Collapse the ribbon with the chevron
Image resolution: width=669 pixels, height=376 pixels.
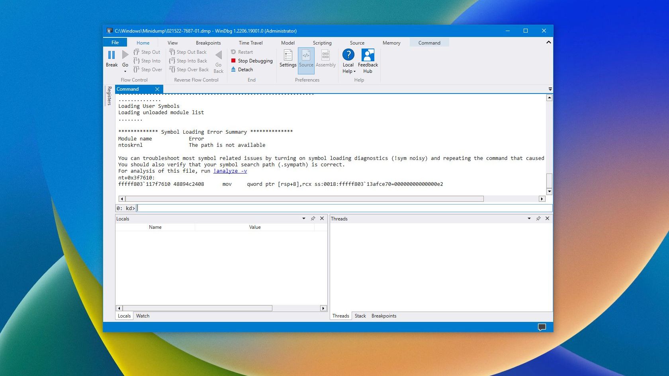[548, 42]
